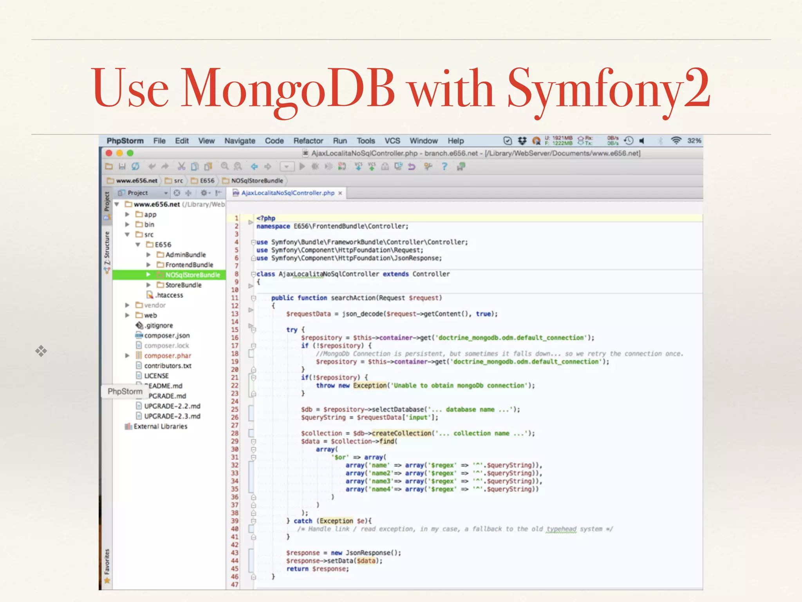This screenshot has width=802, height=602.
Task: Open the Tools menu
Action: 366,141
